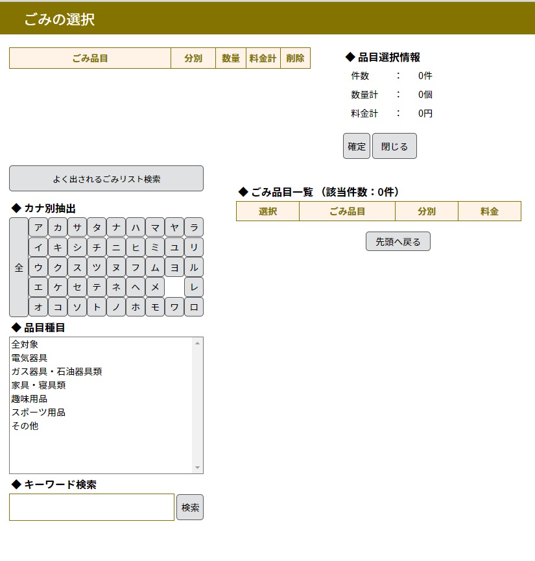Filter by kana カ
This screenshot has width=535, height=561.
(x=58, y=227)
